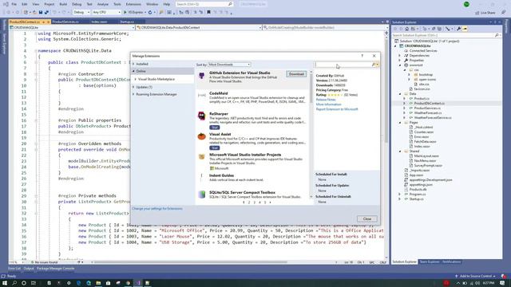Open the Tools menu
Viewport: 511px width, 287px height.
(x=117, y=4)
